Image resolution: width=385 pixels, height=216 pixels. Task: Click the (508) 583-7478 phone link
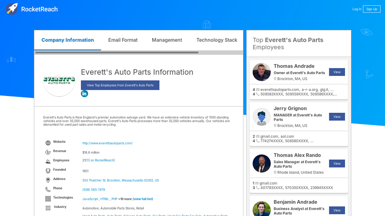[x=93, y=190]
